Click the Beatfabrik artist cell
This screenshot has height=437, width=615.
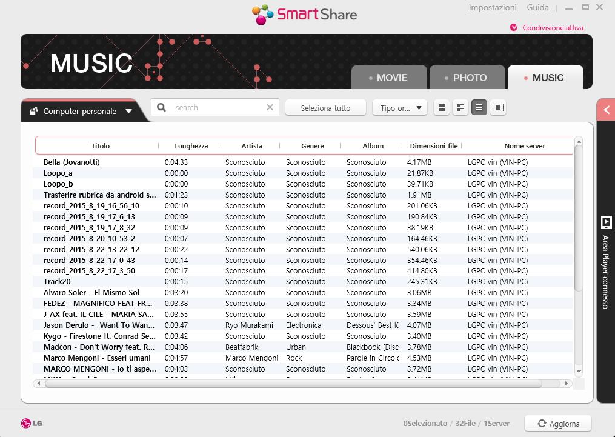coord(242,347)
